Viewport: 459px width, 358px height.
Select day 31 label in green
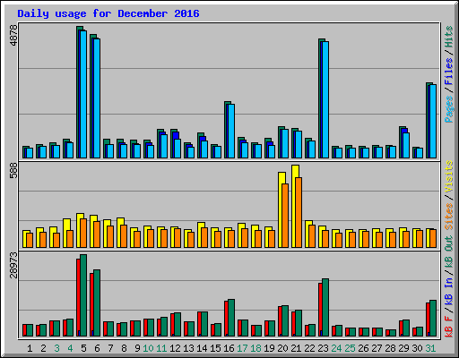pyautogui.click(x=430, y=348)
